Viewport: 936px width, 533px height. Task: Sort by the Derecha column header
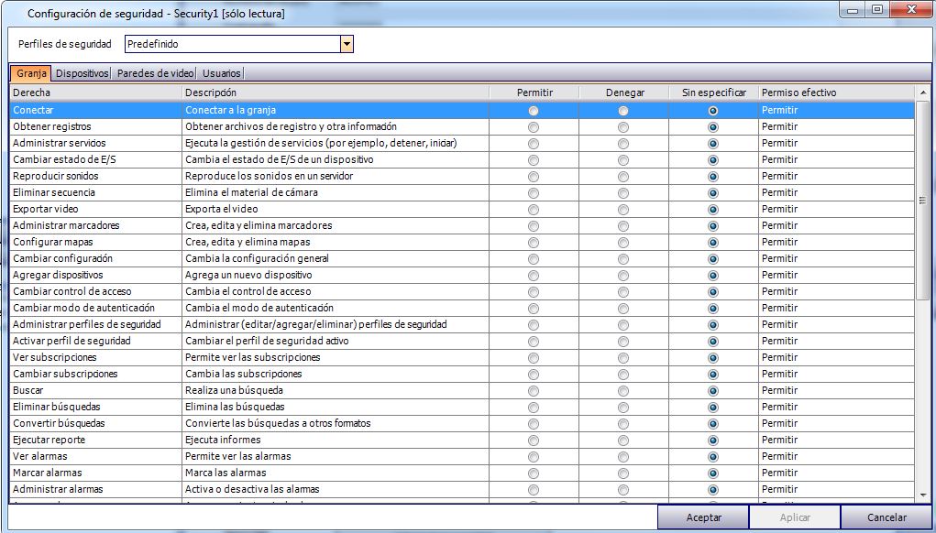pyautogui.click(x=95, y=93)
